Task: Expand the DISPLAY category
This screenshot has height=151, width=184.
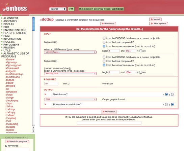Action: tap(9, 24)
